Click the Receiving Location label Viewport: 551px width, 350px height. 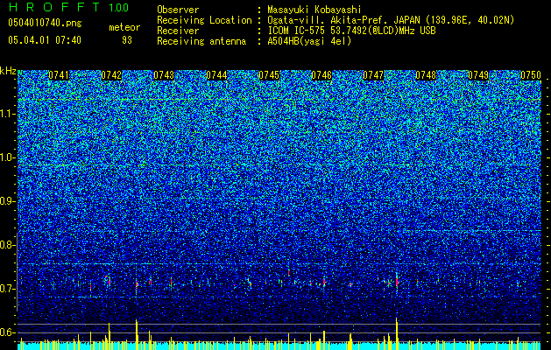tap(204, 20)
